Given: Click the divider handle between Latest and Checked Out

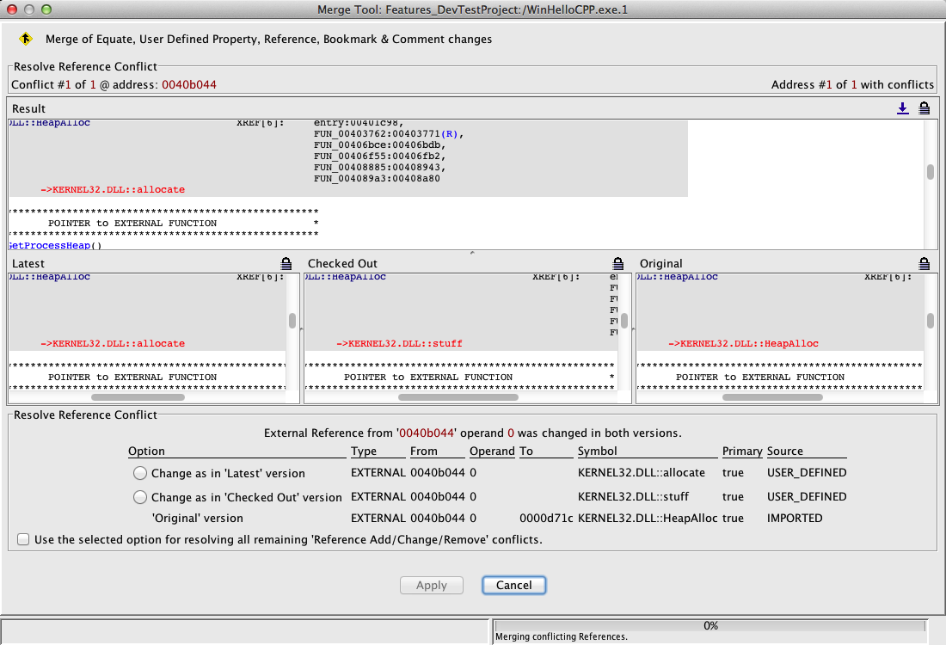Looking at the screenshot, I should pos(301,329).
